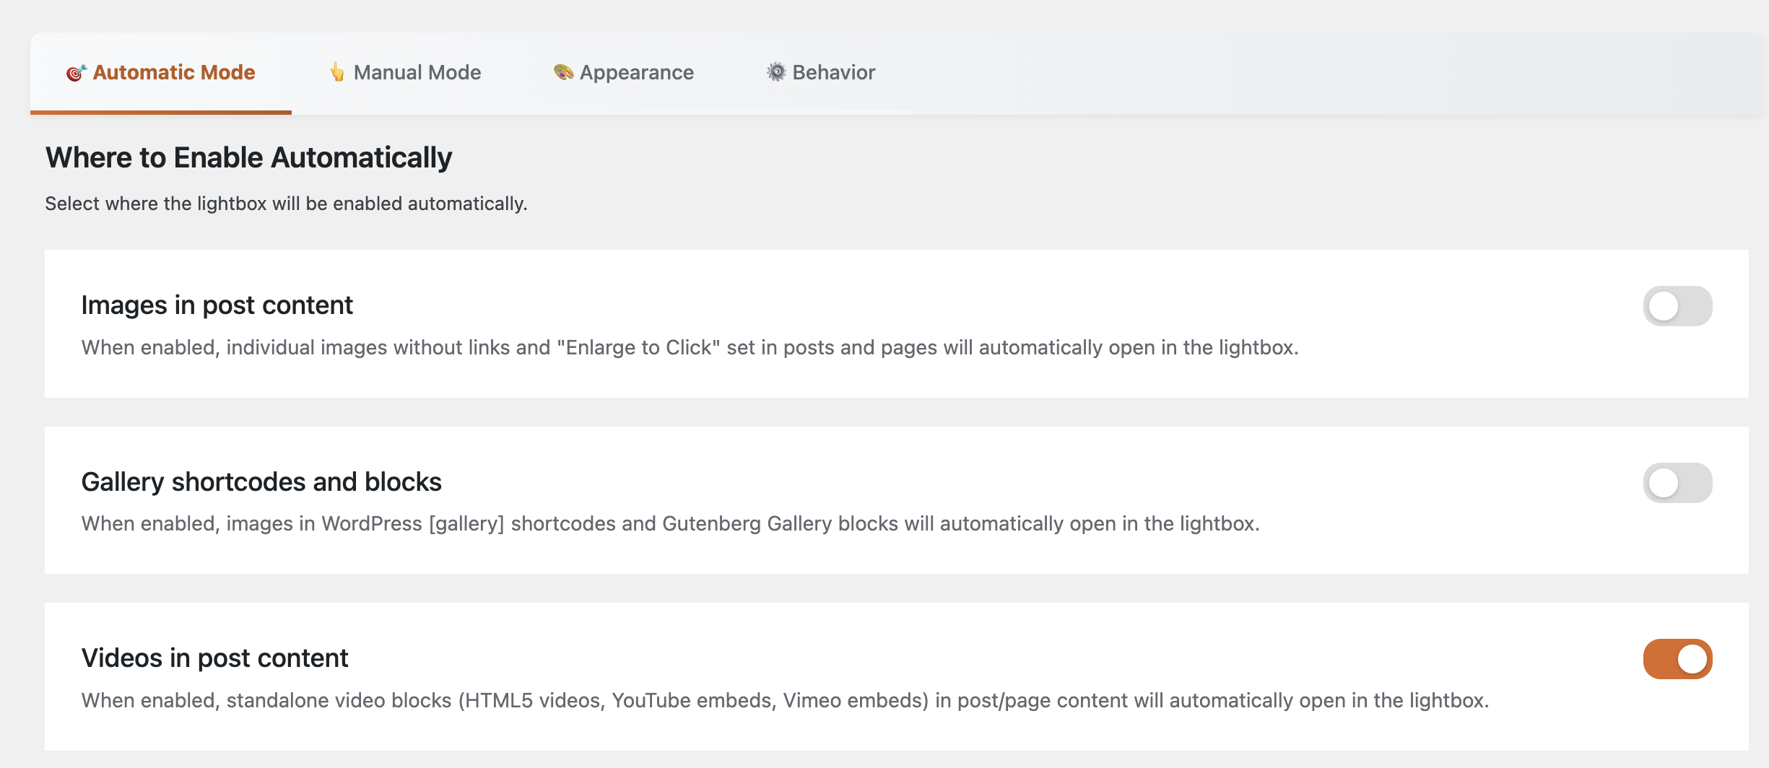The image size is (1769, 768).
Task: Click the orange underline below Automatic Mode
Action: click(x=160, y=112)
